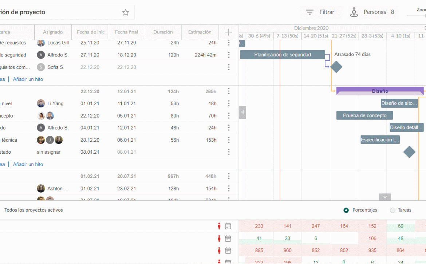This screenshot has height=264, width=426.
Task: Collapse workload panel with down arrow handle
Action: [x=385, y=197]
